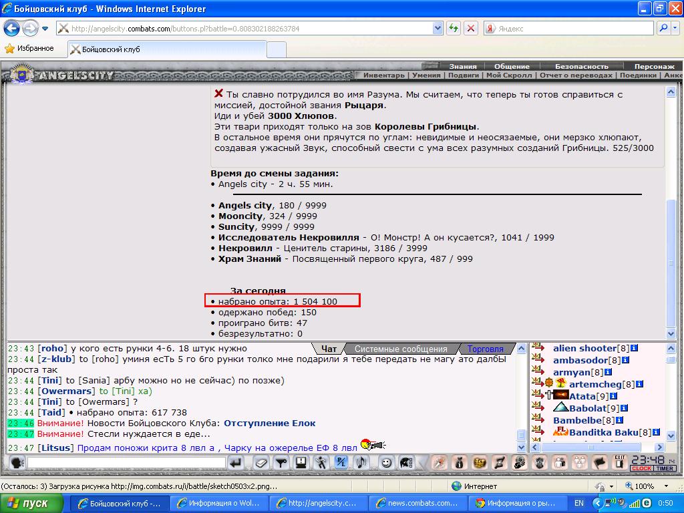This screenshot has width=684, height=513.
Task: Click Litsus nickname in chat
Action: click(57, 448)
